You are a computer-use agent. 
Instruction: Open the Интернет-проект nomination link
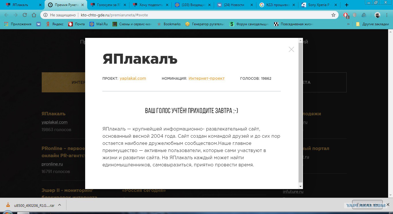click(x=207, y=78)
